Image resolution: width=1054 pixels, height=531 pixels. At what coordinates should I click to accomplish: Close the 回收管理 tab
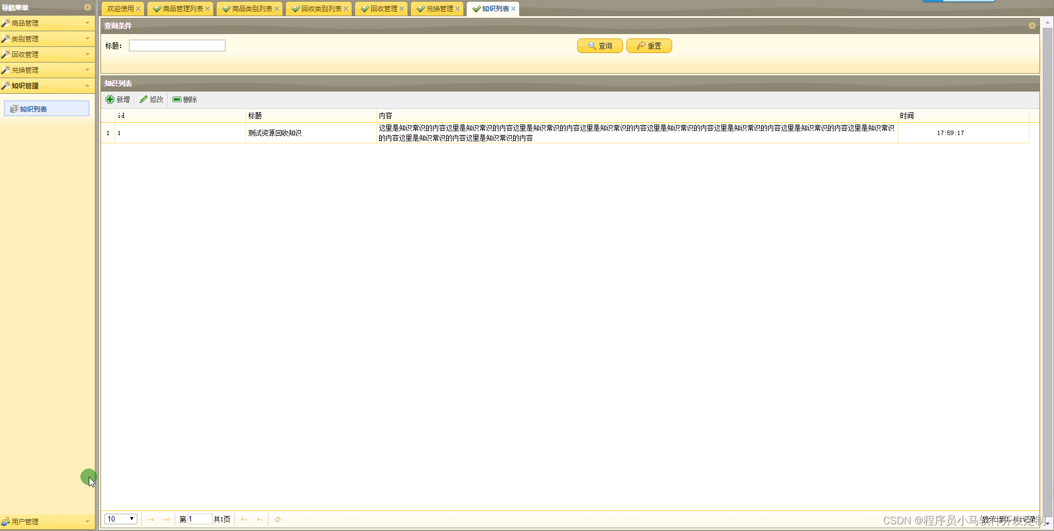pyautogui.click(x=401, y=9)
